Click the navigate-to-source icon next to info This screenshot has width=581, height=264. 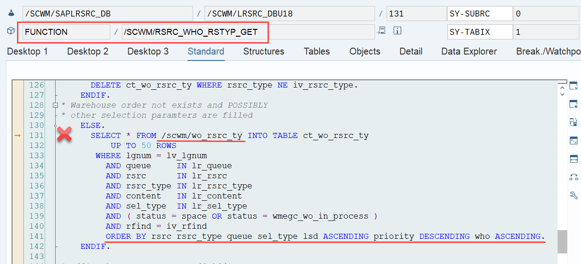382,31
